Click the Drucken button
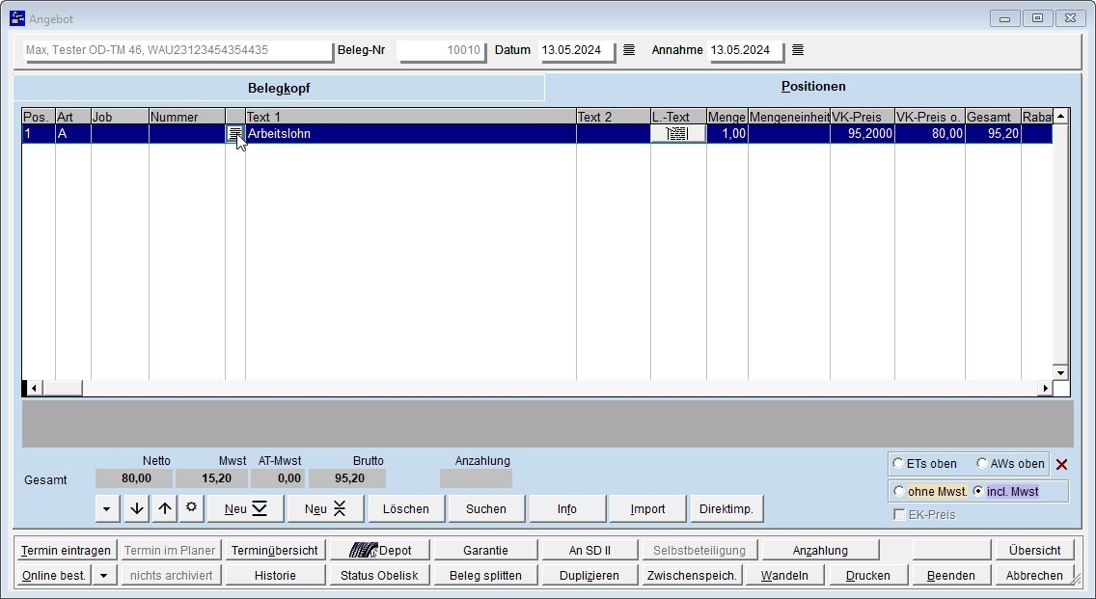1096x599 pixels. [868, 575]
